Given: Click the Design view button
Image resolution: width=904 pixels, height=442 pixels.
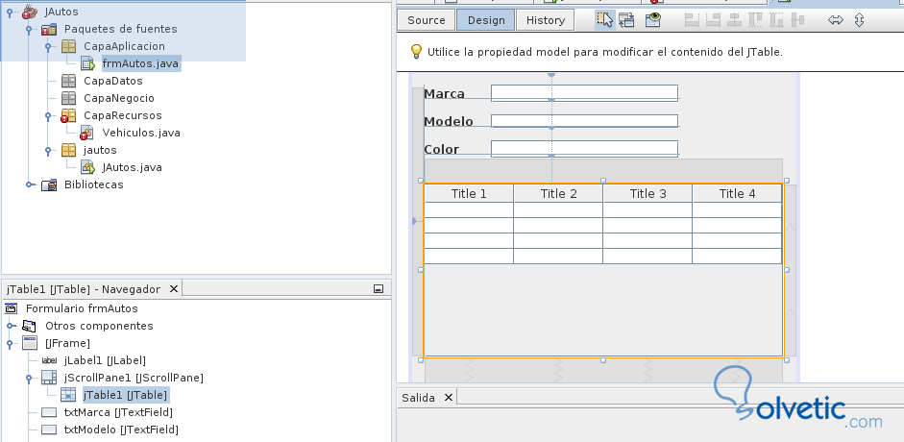Looking at the screenshot, I should point(485,20).
